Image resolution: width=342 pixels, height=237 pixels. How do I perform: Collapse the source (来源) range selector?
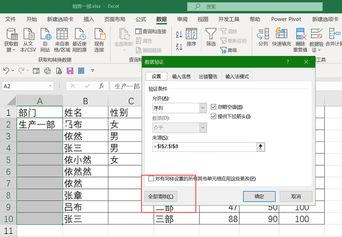coord(260,147)
